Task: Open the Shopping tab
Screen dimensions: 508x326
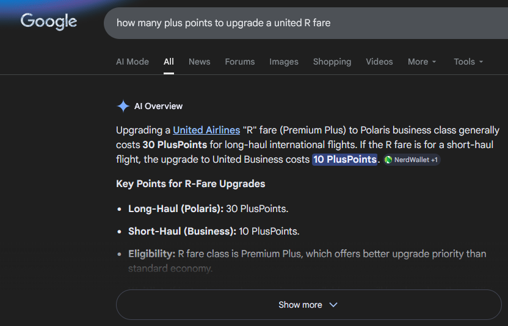Action: click(332, 62)
